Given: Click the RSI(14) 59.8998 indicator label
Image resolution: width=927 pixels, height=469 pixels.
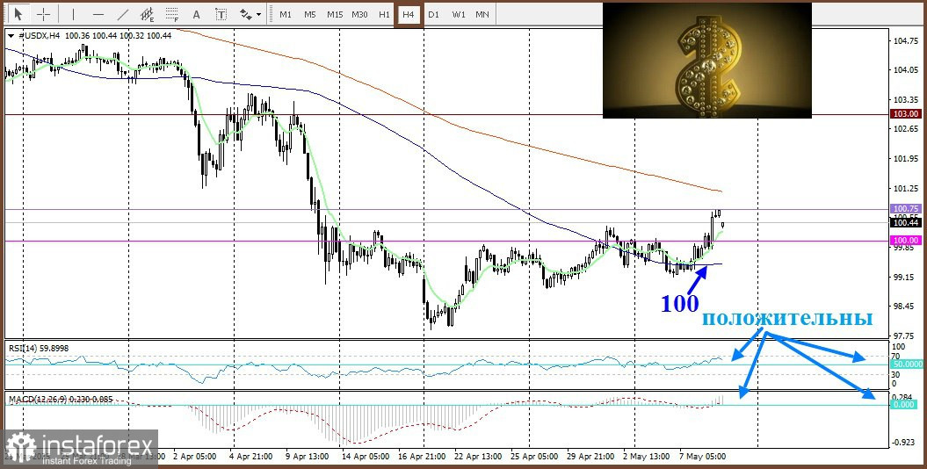Looking at the screenshot, I should click(39, 349).
